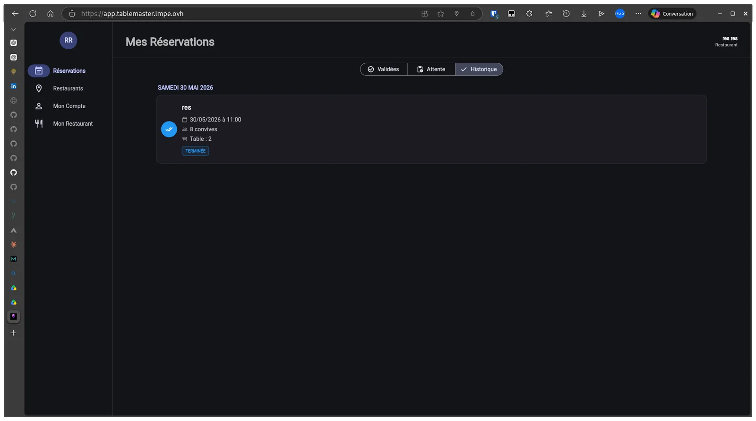The image size is (756, 421).
Task: Add a new tab with plus icon
Action: 13,333
